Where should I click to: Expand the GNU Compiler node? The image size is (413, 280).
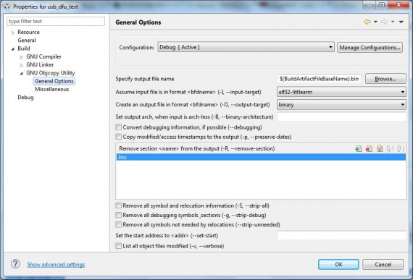tap(22, 57)
